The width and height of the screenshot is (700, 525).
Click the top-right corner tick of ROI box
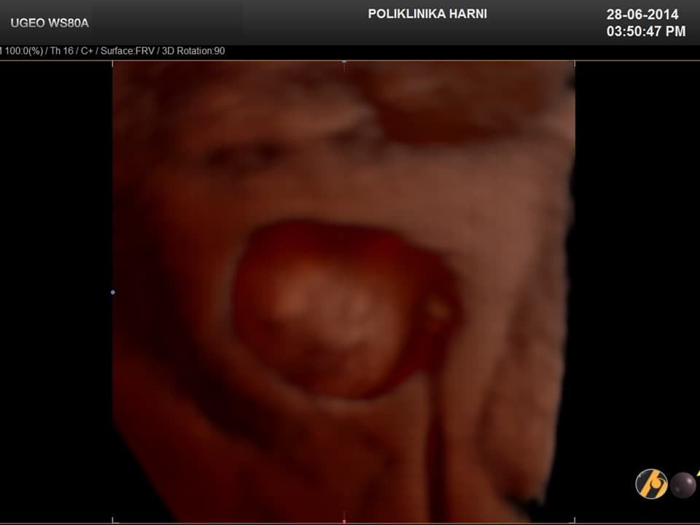(x=575, y=63)
